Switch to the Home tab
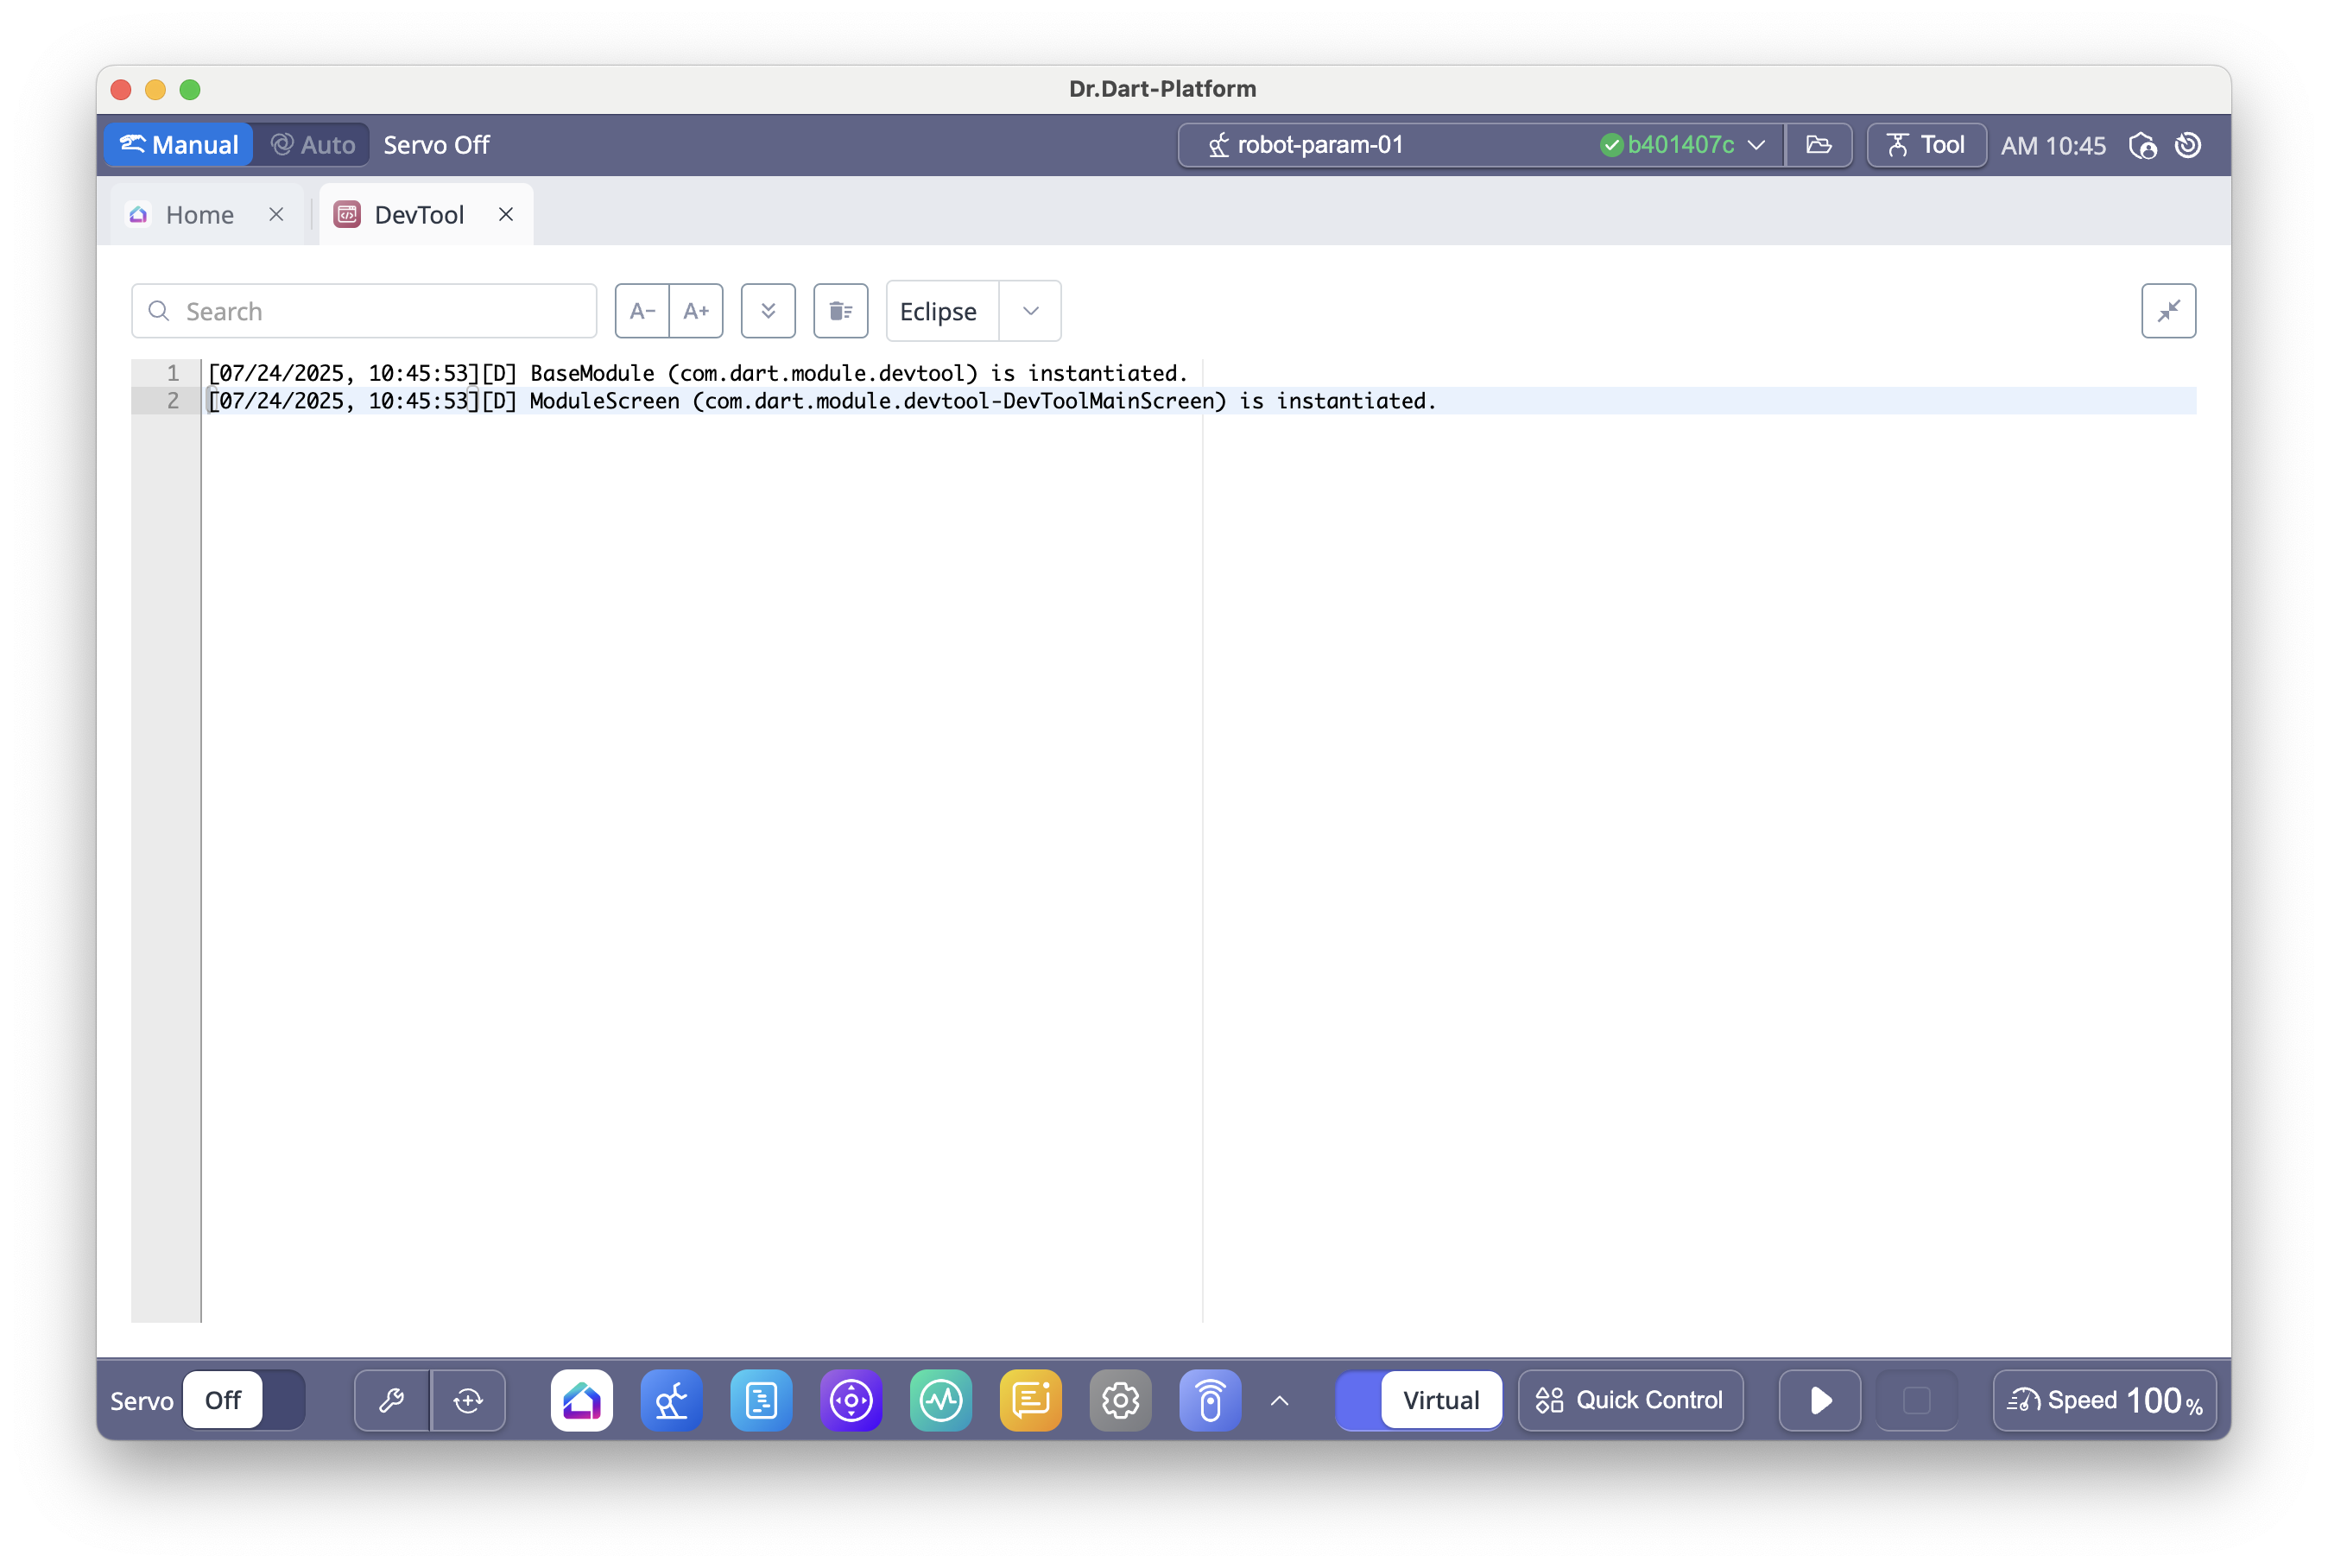The height and width of the screenshot is (1568, 2328). coord(199,215)
